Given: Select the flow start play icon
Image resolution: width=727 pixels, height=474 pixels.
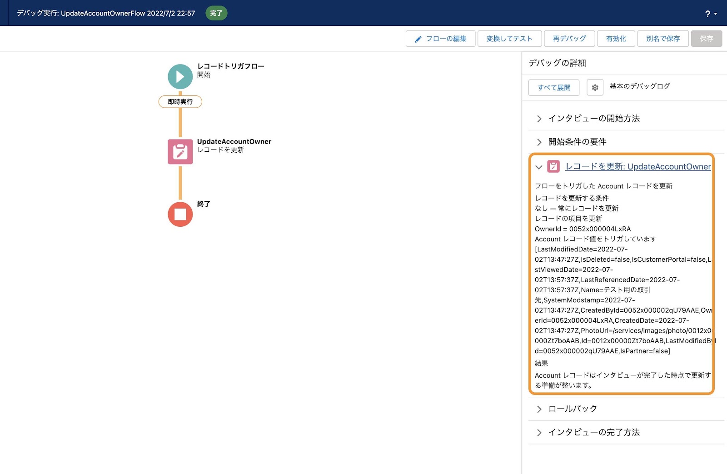Looking at the screenshot, I should (180, 76).
